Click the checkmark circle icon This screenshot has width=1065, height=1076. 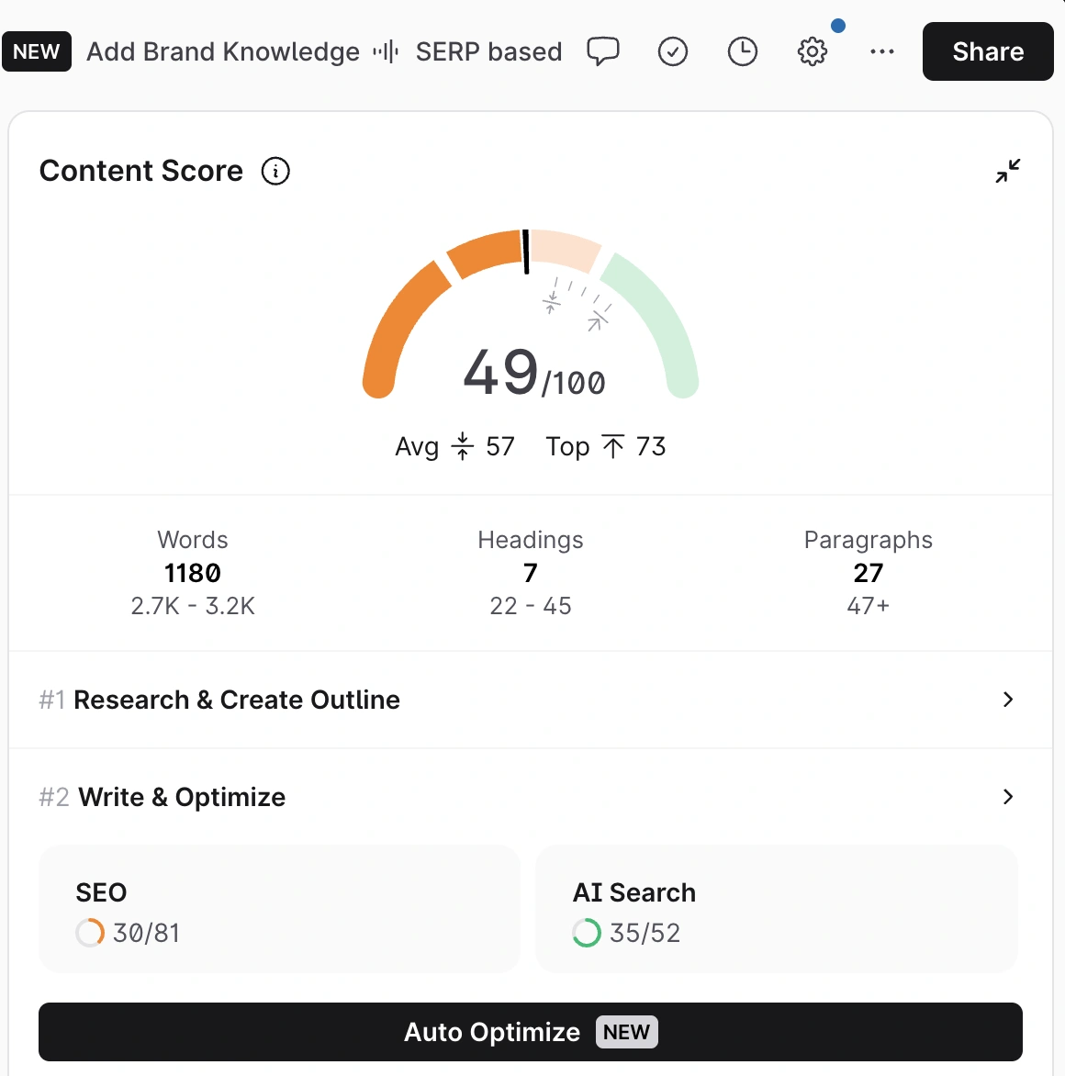point(673,51)
